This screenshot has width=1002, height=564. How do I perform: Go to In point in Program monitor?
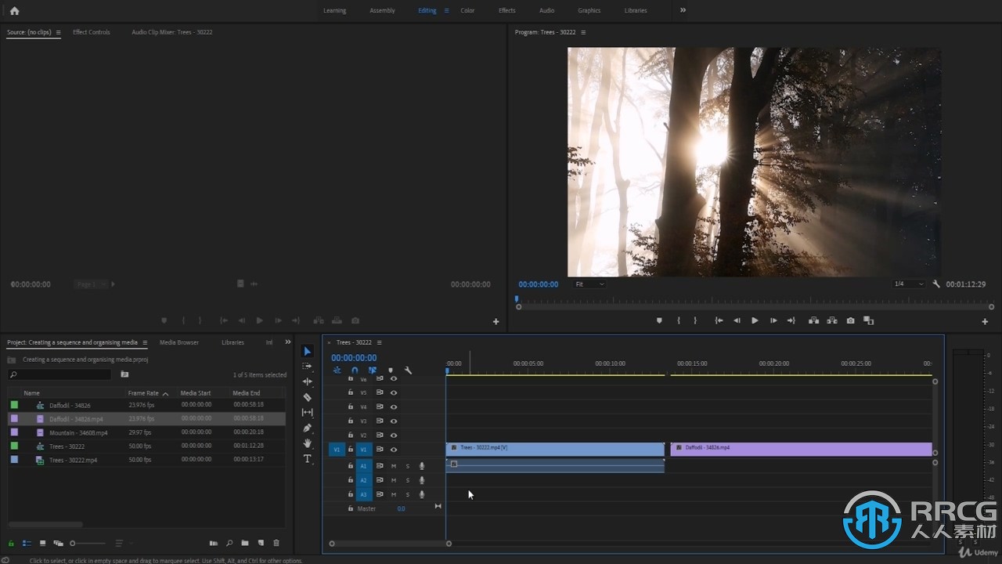click(x=719, y=320)
